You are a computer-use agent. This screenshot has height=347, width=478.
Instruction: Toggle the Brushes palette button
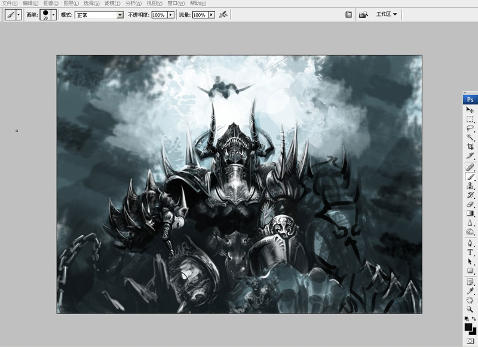click(x=348, y=14)
